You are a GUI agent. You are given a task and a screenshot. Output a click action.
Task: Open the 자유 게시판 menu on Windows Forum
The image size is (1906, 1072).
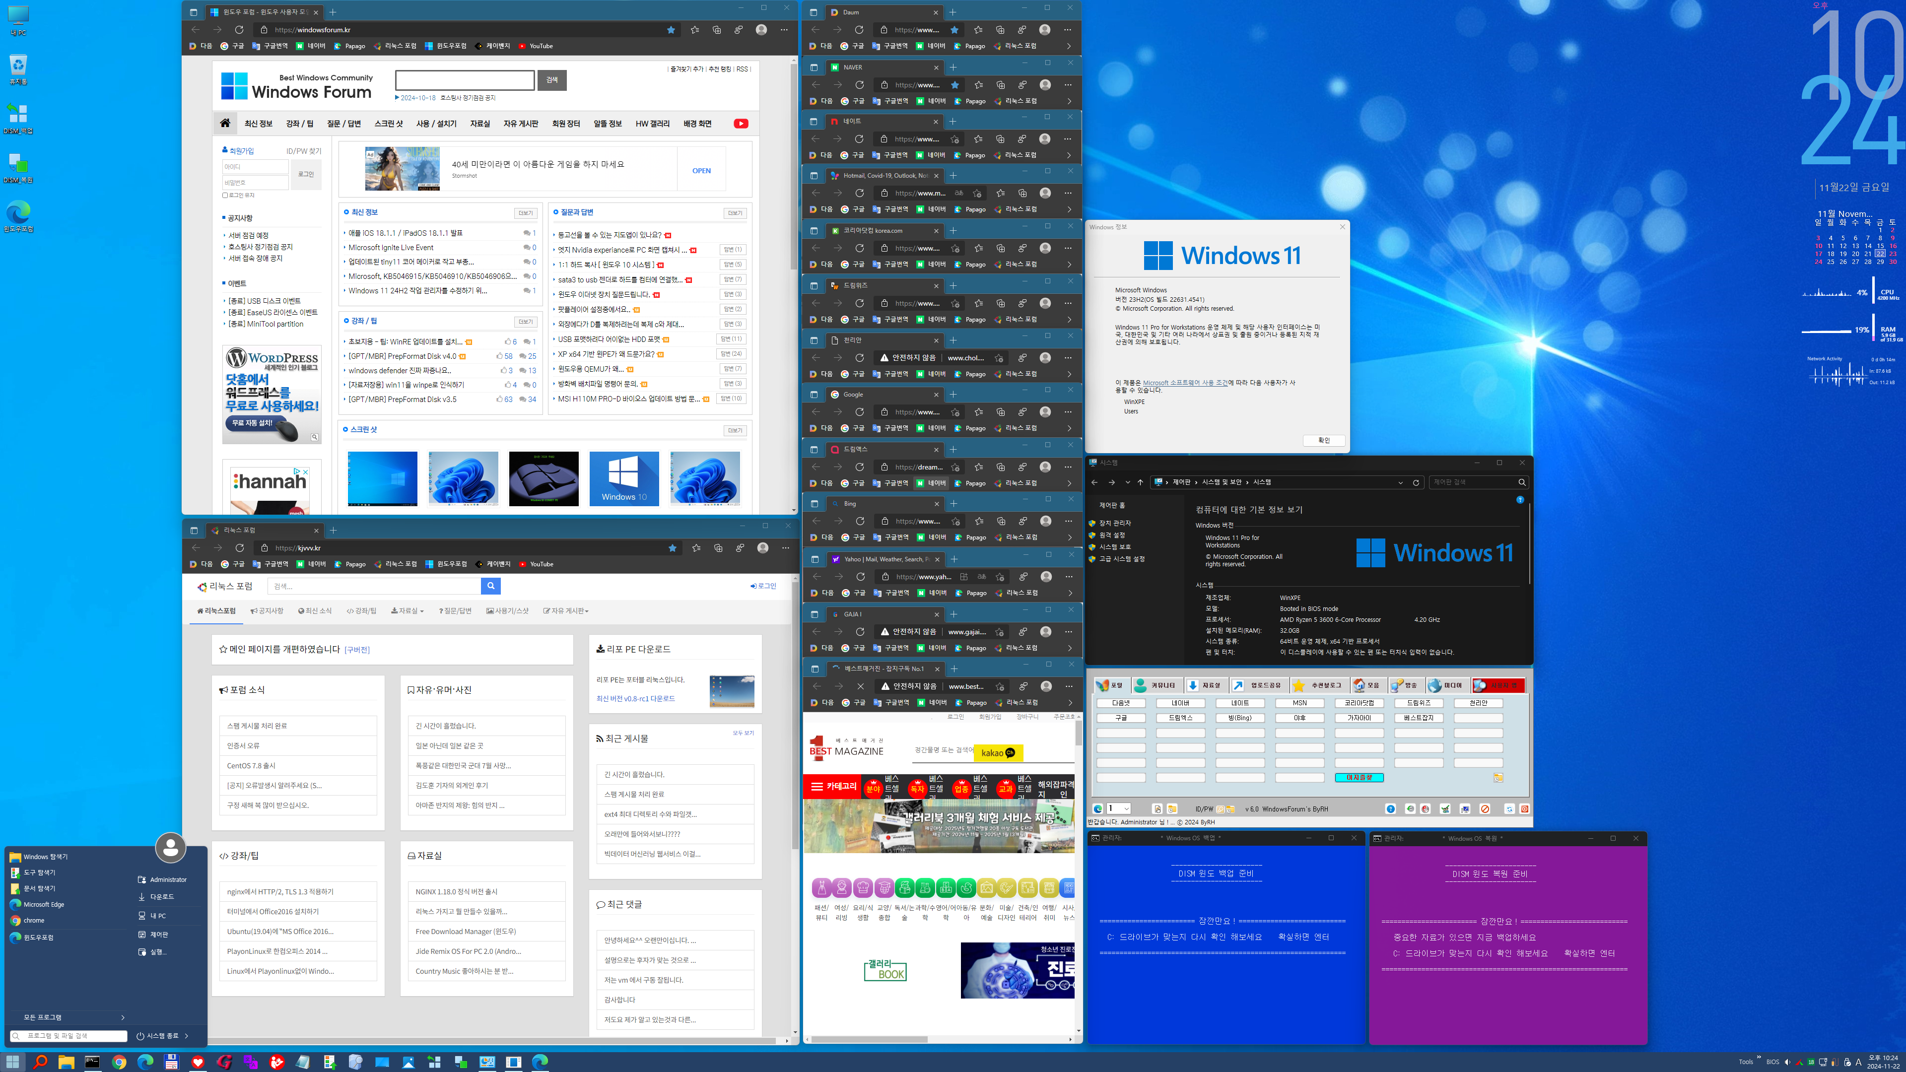[521, 124]
